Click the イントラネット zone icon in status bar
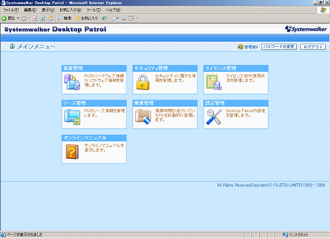330x239 pixels. tap(285, 234)
